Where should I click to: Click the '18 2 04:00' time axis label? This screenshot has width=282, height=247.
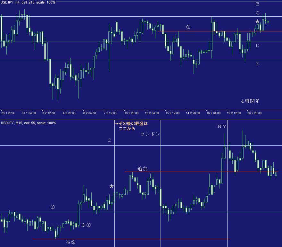point(213,113)
